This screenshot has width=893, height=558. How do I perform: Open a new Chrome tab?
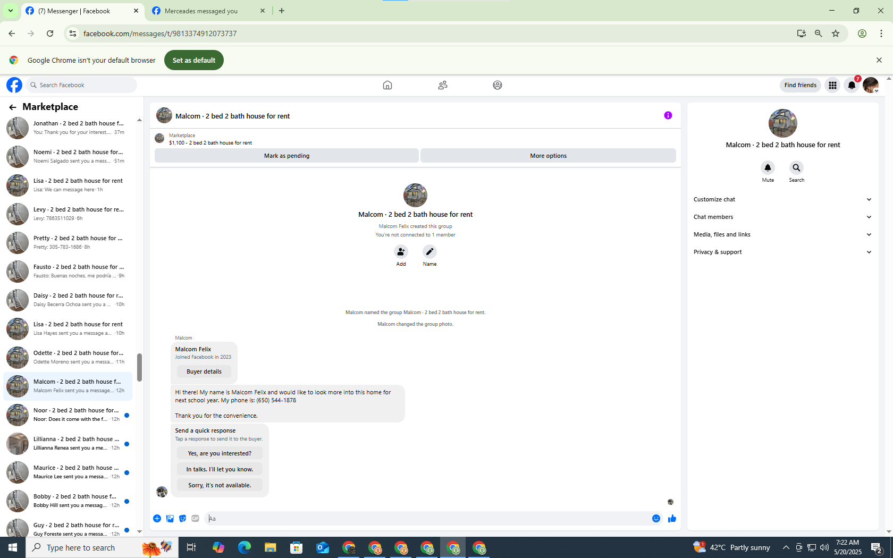coord(282,11)
